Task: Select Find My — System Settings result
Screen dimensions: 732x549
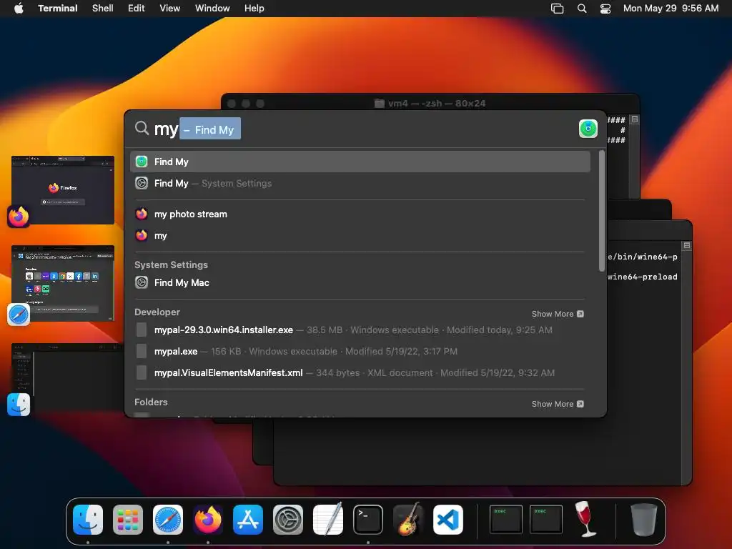Action: pyautogui.click(x=360, y=183)
